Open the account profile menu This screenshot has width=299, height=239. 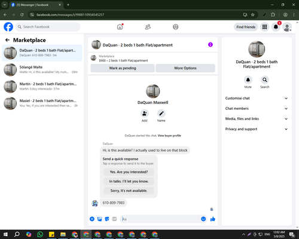[287, 27]
